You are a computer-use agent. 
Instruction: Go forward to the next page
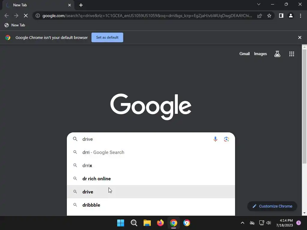pos(16,16)
